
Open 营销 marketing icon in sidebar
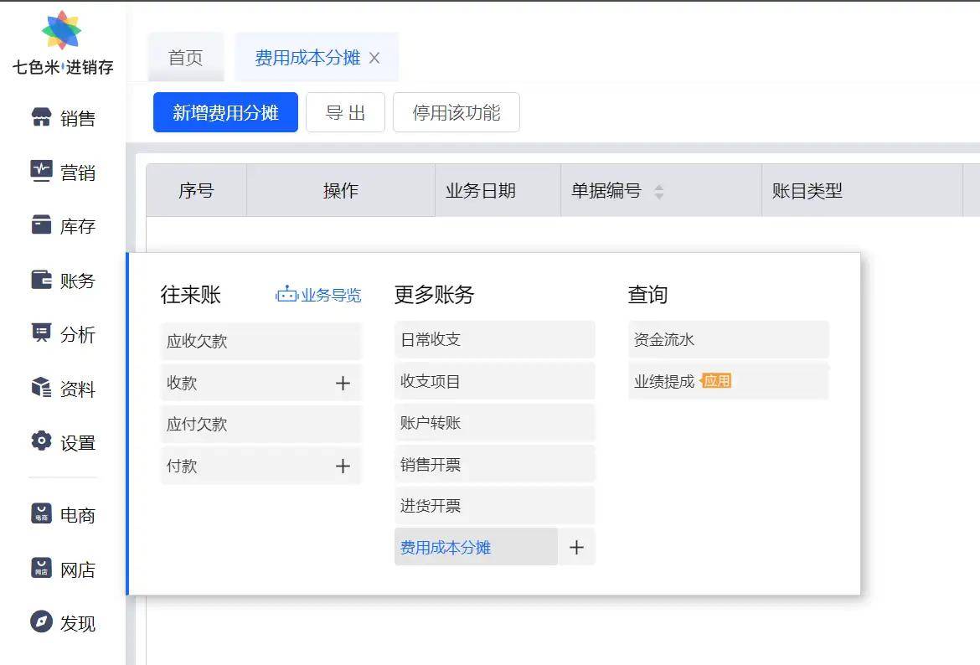point(41,172)
